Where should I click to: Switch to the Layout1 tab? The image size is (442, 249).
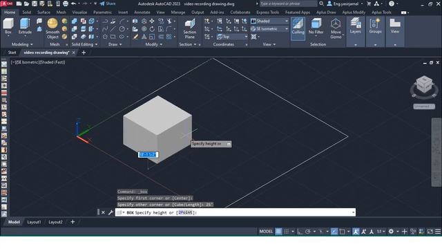pos(34,222)
